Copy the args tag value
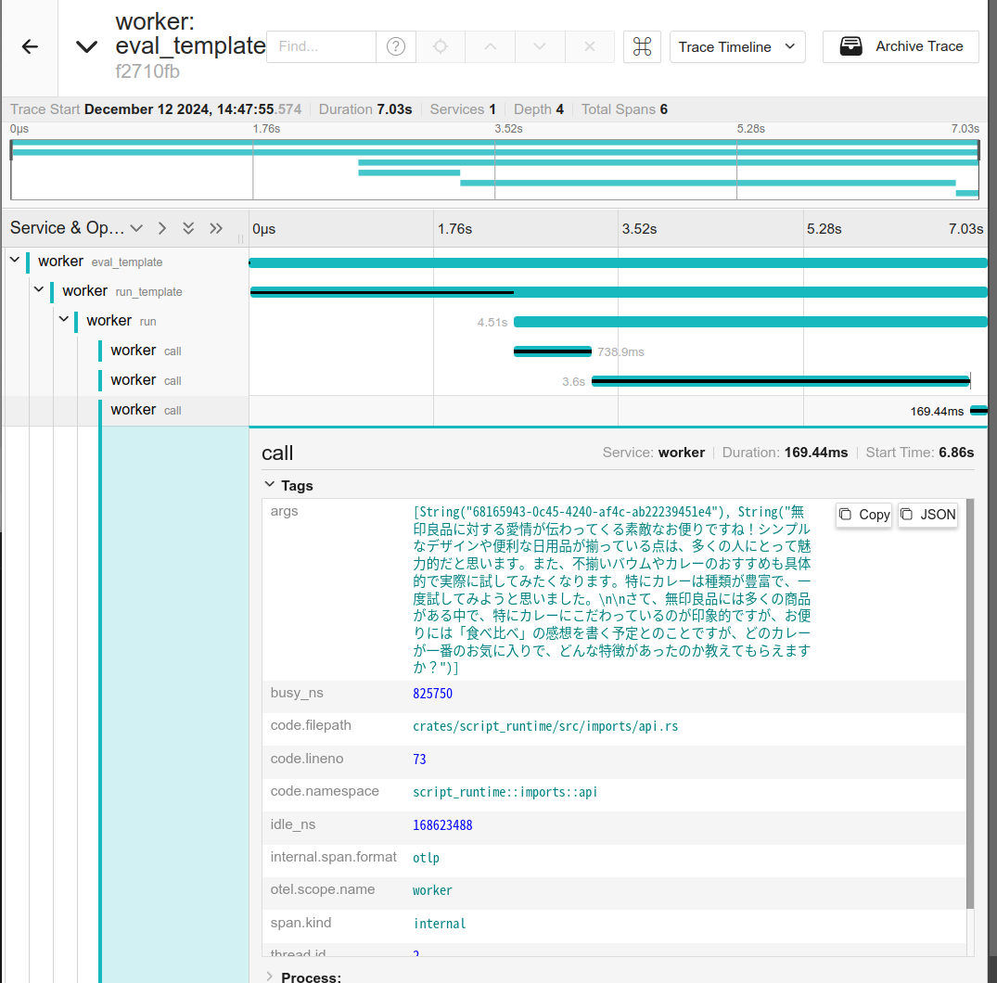Image resolution: width=997 pixels, height=983 pixels. click(863, 515)
